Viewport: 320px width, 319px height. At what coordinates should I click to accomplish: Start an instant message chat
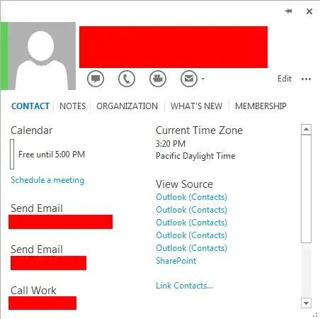click(96, 79)
